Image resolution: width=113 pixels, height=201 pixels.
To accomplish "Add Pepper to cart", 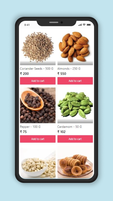I will (38, 139).
